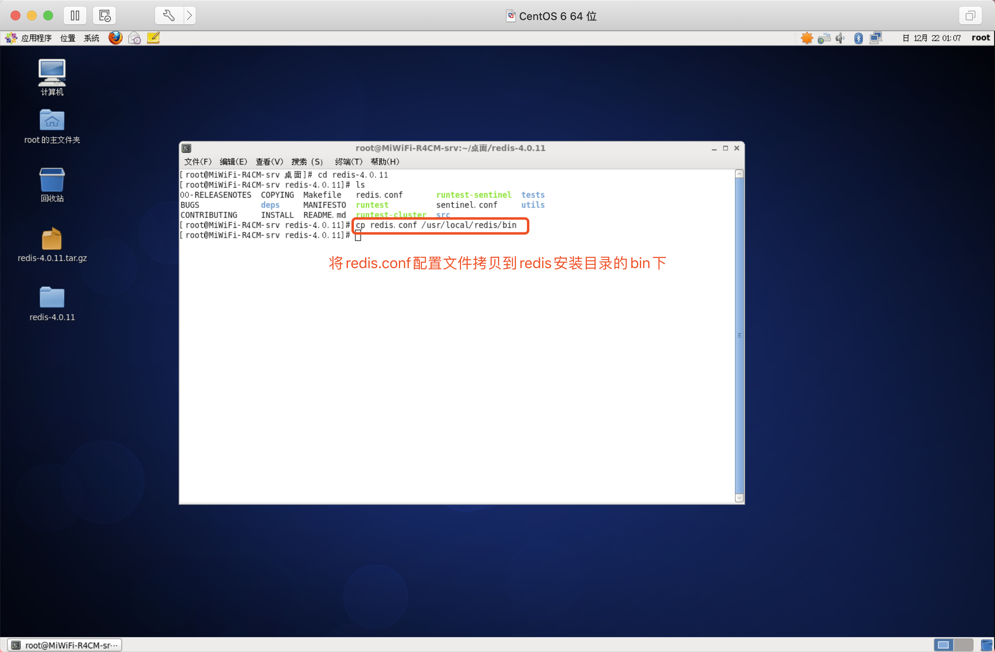Image resolution: width=995 pixels, height=652 pixels.
Task: Pause the virtual machine
Action: tap(75, 16)
